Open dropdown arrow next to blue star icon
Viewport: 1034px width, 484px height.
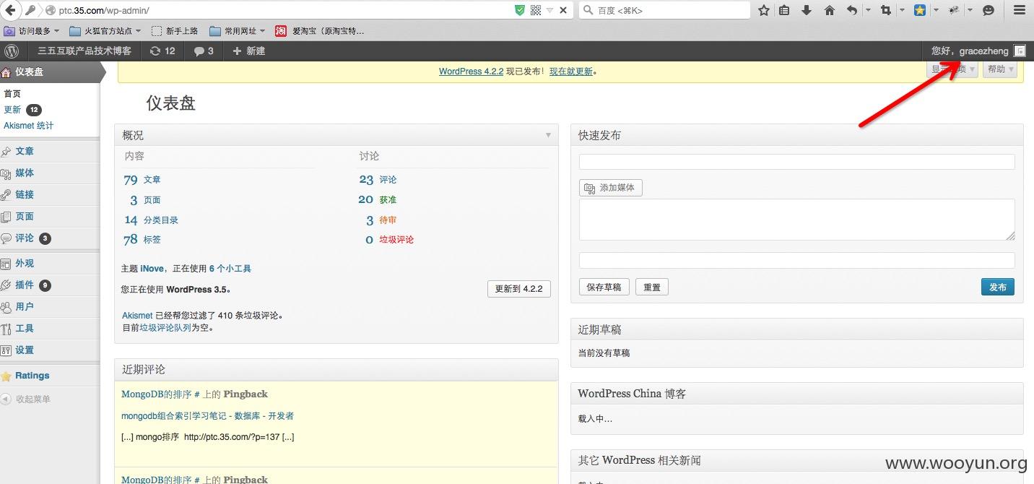(936, 10)
